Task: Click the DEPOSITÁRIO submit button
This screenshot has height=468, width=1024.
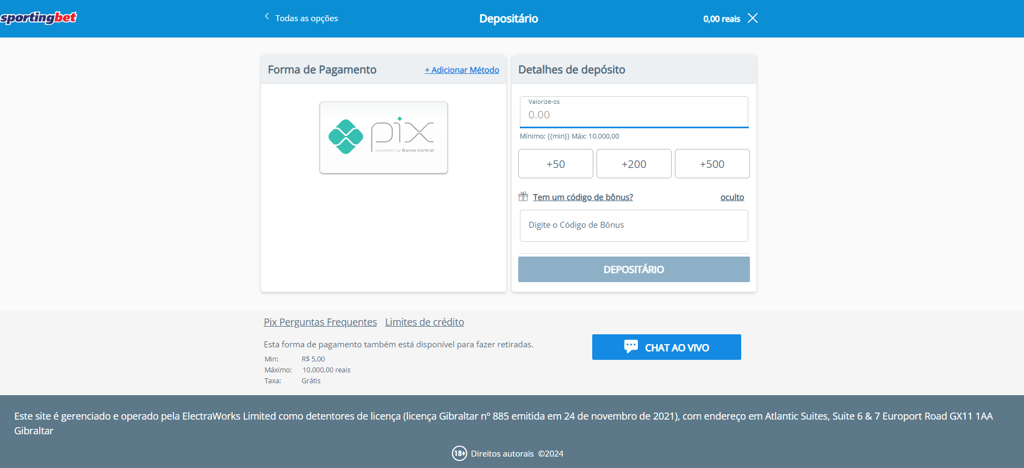Action: [x=634, y=269]
